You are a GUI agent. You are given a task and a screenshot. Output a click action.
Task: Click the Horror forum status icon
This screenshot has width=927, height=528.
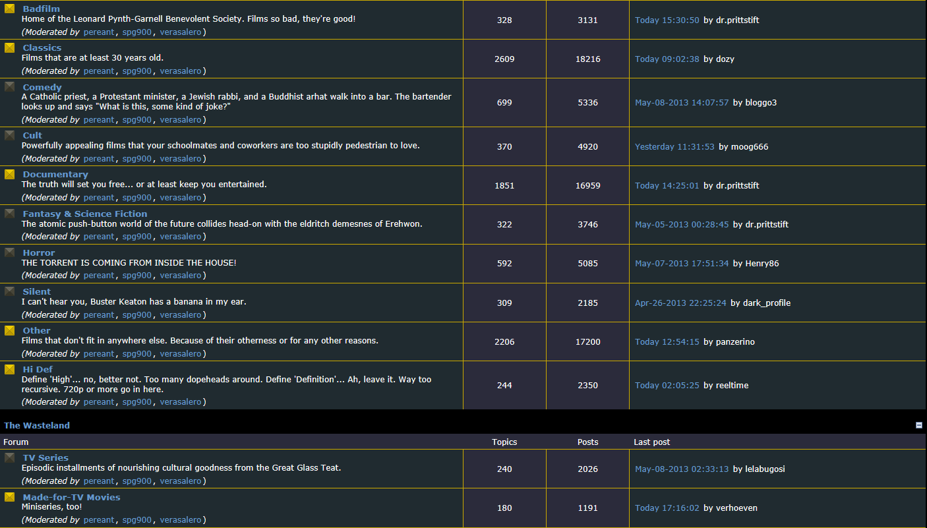coord(10,252)
